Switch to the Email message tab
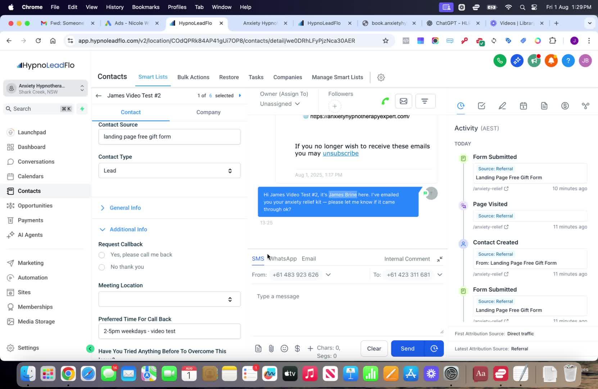This screenshot has height=389, width=598. coord(309,259)
